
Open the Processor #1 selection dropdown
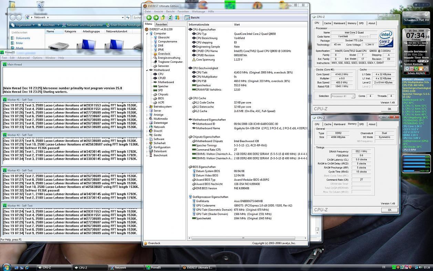click(x=343, y=96)
